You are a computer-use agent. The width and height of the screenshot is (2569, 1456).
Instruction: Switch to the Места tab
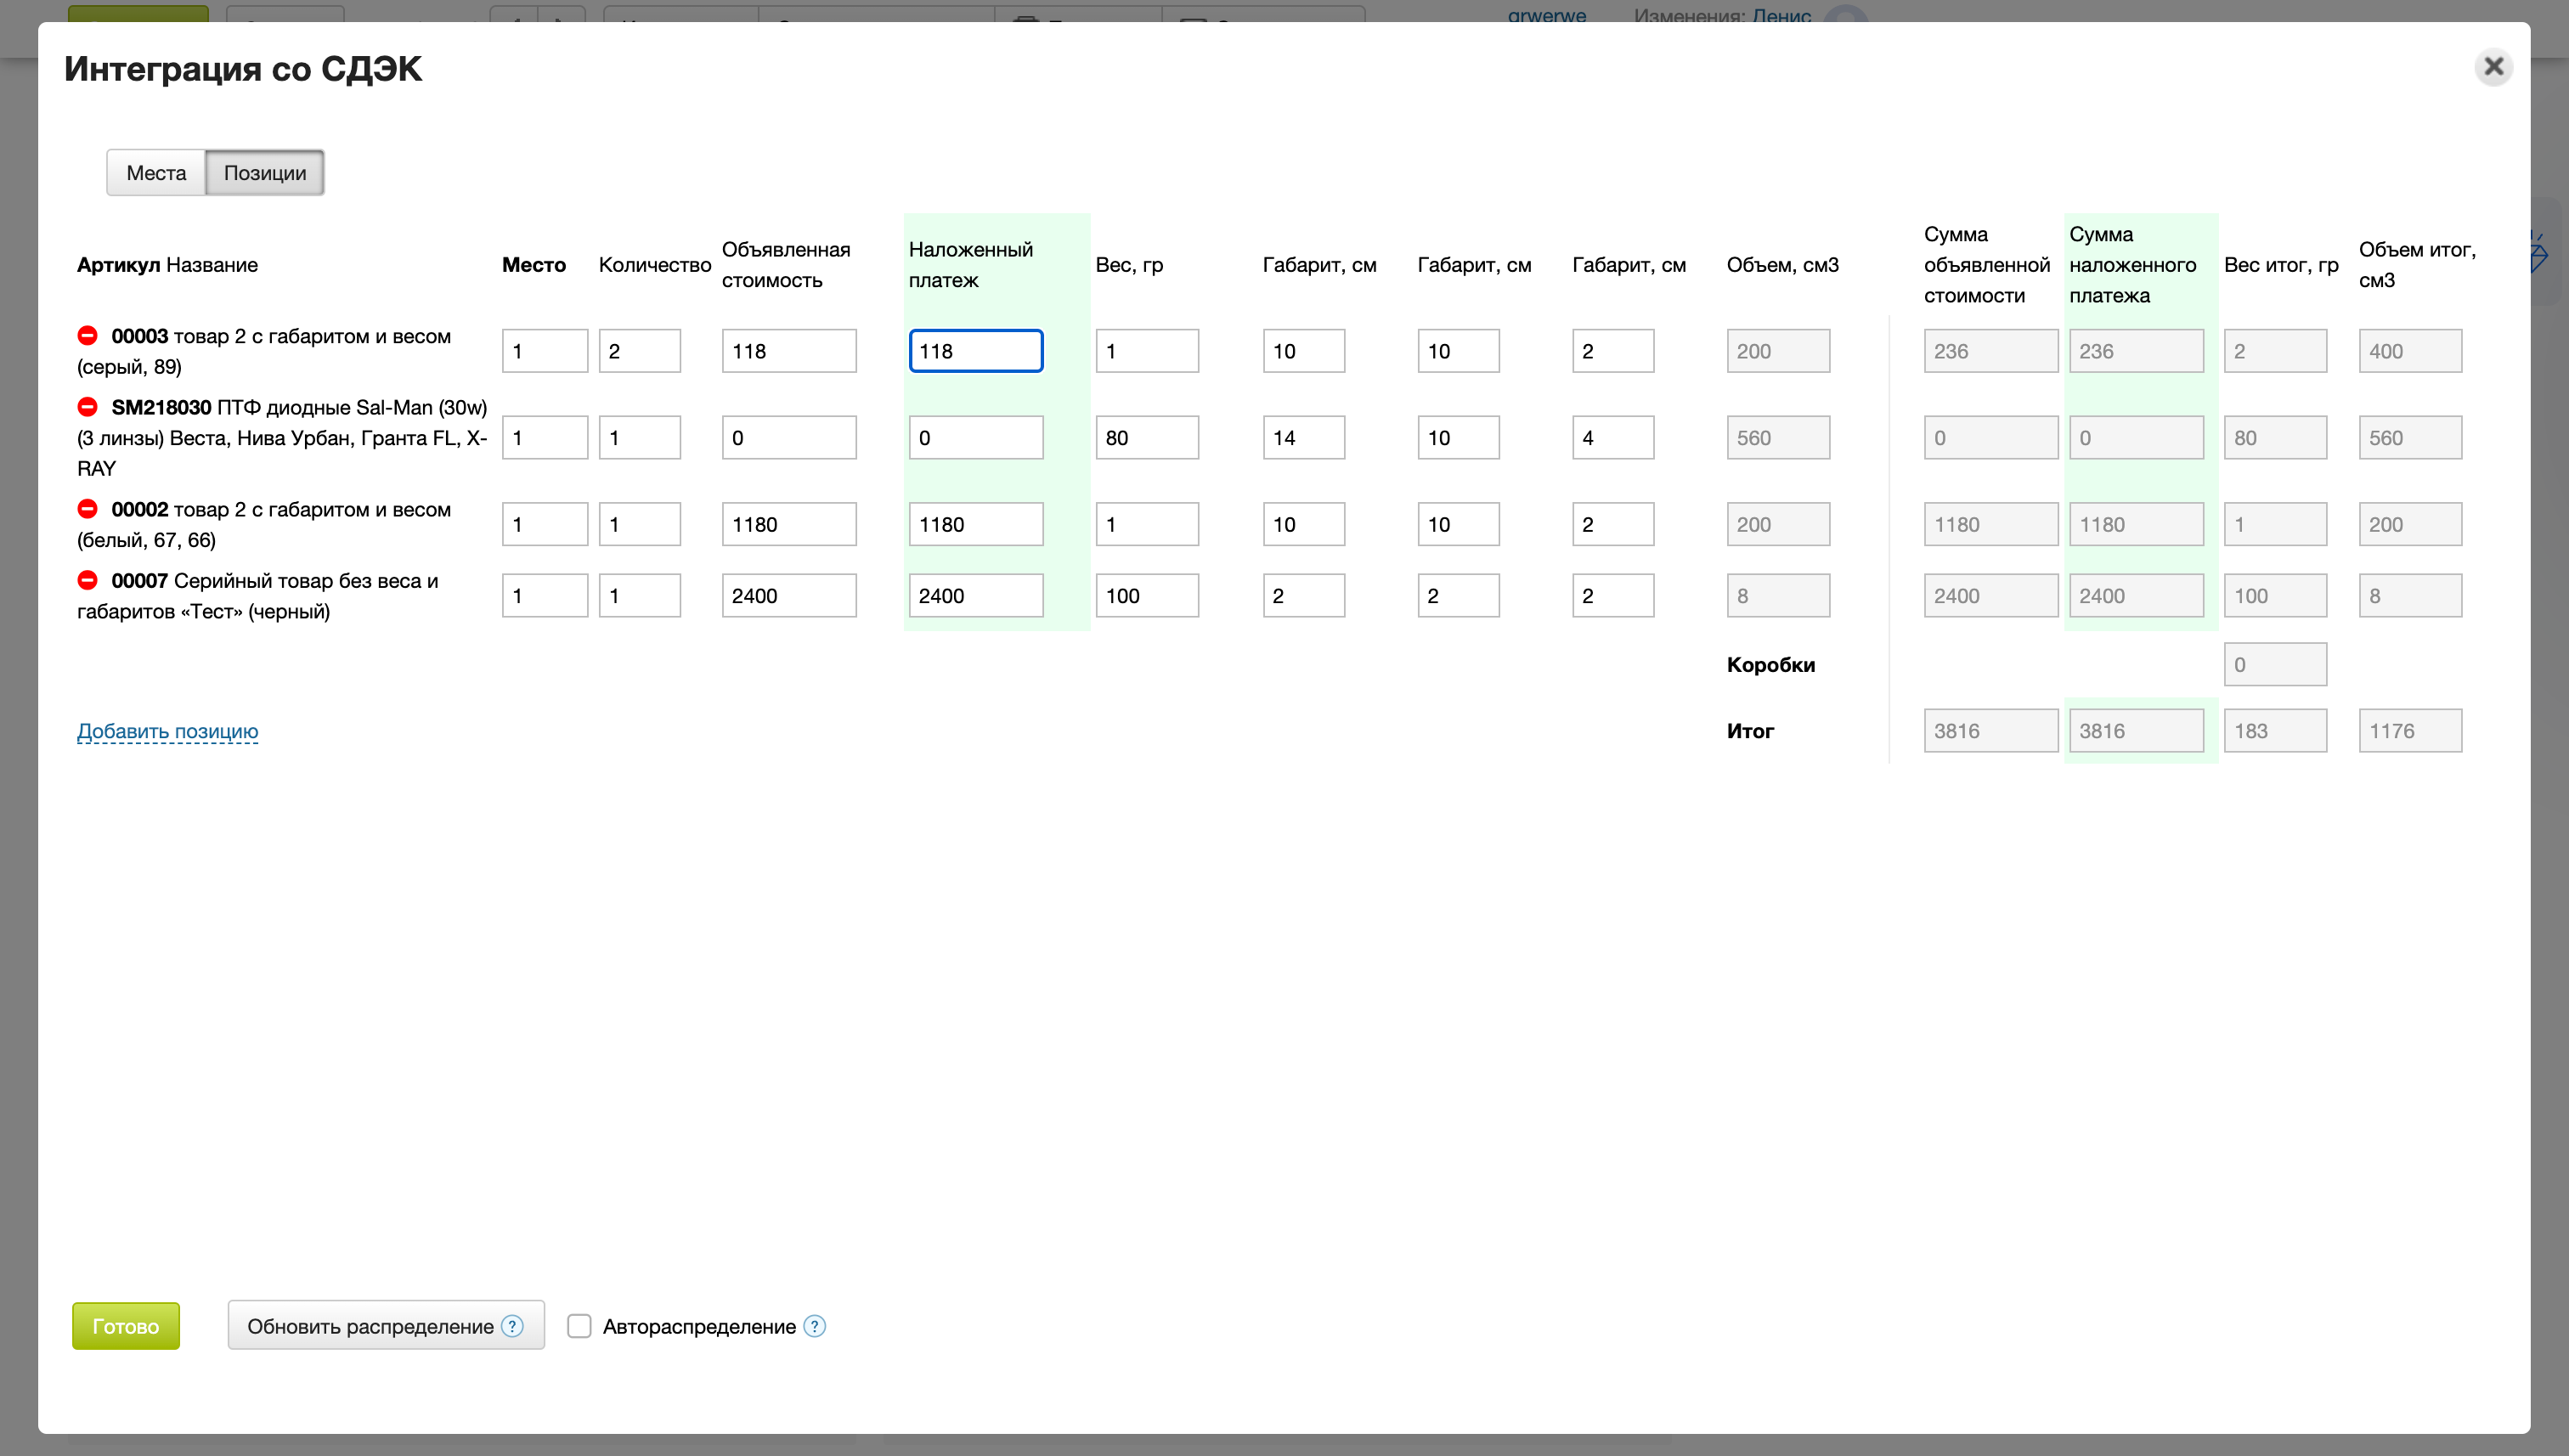click(156, 172)
